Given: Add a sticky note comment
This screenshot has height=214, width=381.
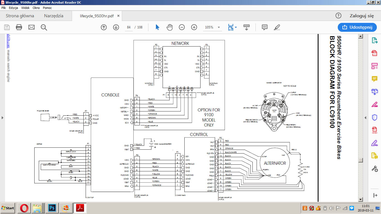Looking at the screenshot, I should (x=265, y=27).
